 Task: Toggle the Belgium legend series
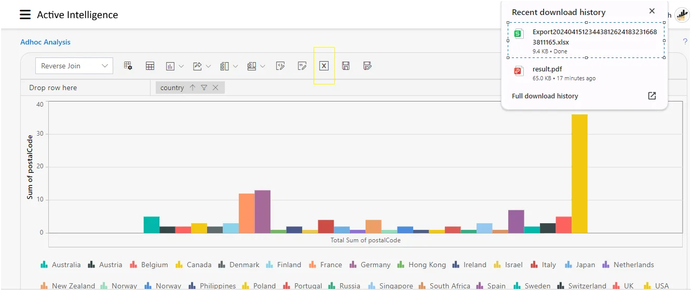tap(149, 265)
